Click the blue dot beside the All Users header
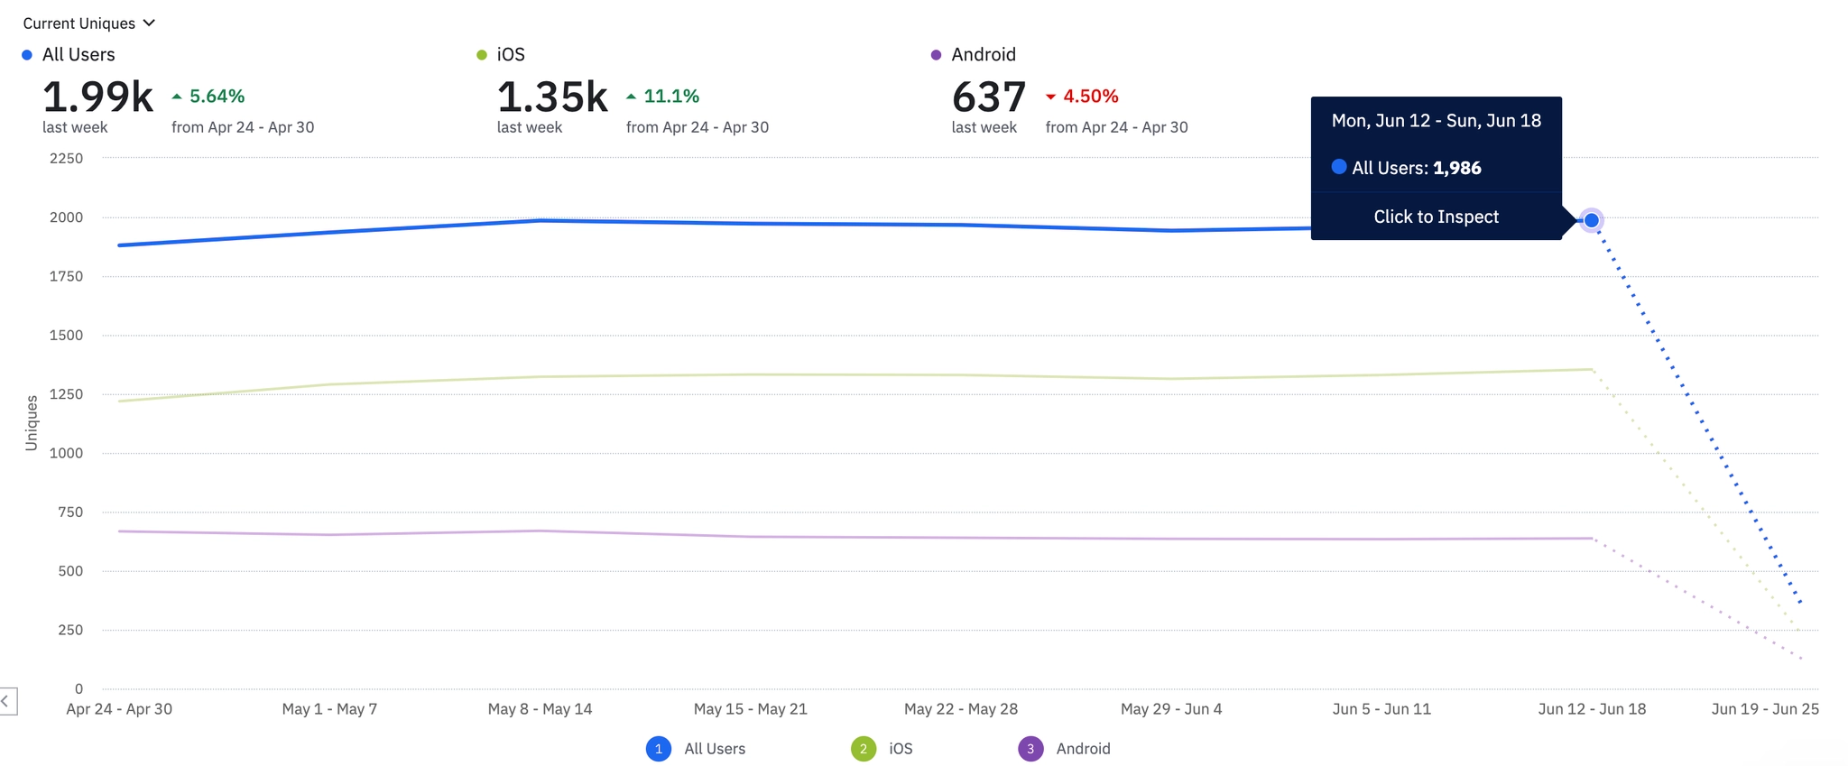Viewport: 1848px width, 766px height. [27, 55]
